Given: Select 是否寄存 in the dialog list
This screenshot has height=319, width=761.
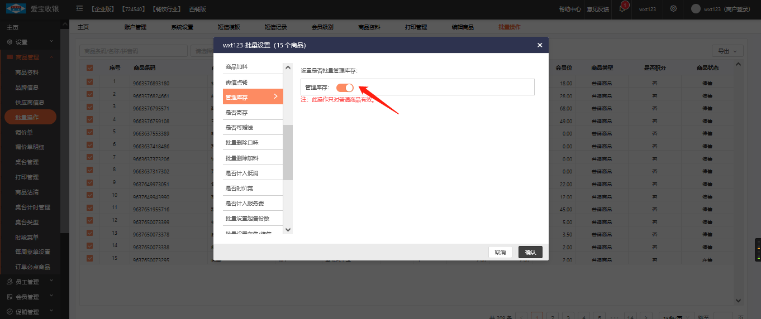Looking at the screenshot, I should pos(253,112).
